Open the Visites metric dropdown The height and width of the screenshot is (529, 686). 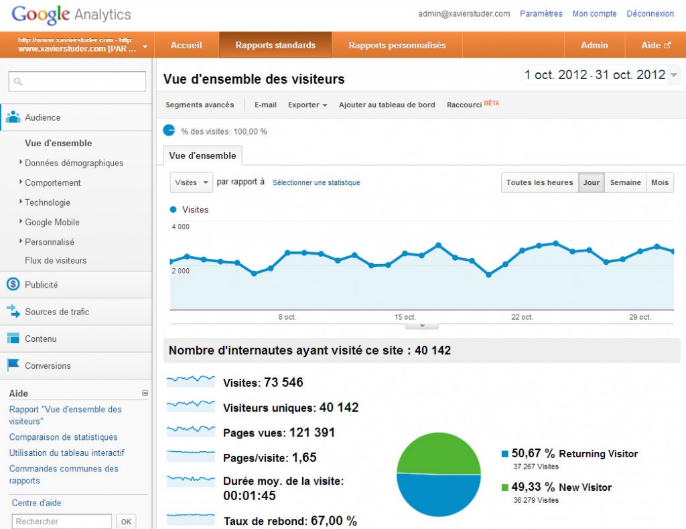(x=191, y=182)
